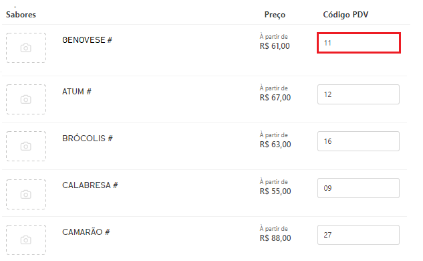The width and height of the screenshot is (423, 261).
Task: Click the PDV code box with 09
Action: (x=359, y=188)
